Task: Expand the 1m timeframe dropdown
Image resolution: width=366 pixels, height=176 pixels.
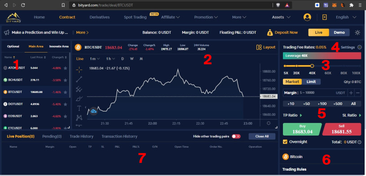Action: pyautogui.click(x=95, y=59)
